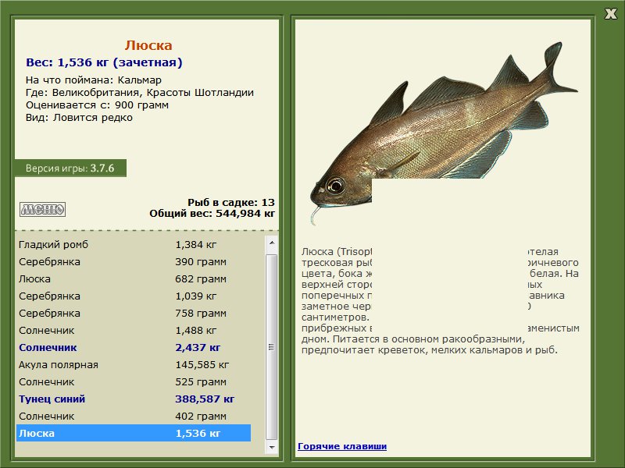Click the Версия игры: 3.7.6 label

coord(70,168)
